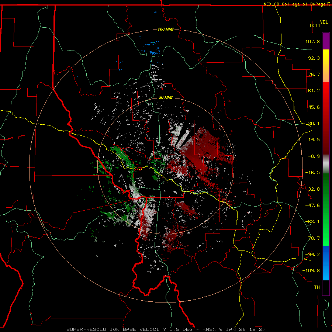Click the 14.5 legend value
The height and width of the screenshot is (332, 332).
coord(314,140)
